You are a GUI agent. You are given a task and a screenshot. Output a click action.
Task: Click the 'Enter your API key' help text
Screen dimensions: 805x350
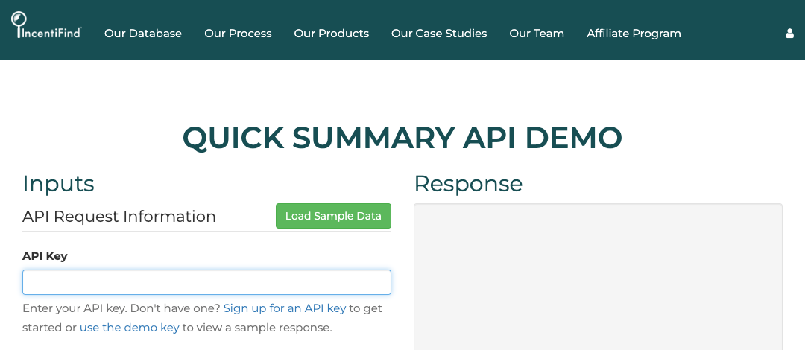point(202,318)
